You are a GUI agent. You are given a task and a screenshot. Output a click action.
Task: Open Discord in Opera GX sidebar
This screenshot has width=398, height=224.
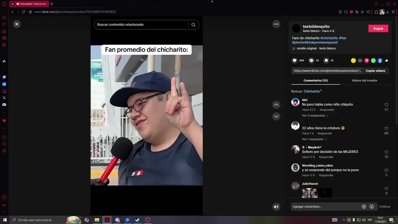pos(4,105)
